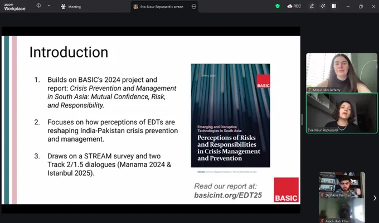Expand the dropdown arrow beside the info icon

49,6
